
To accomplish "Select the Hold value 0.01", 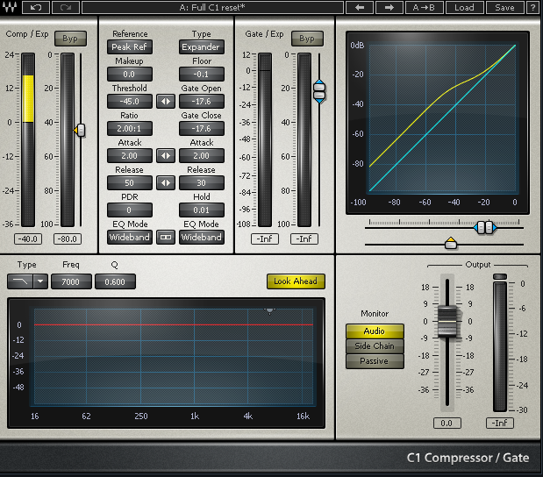I will point(202,210).
